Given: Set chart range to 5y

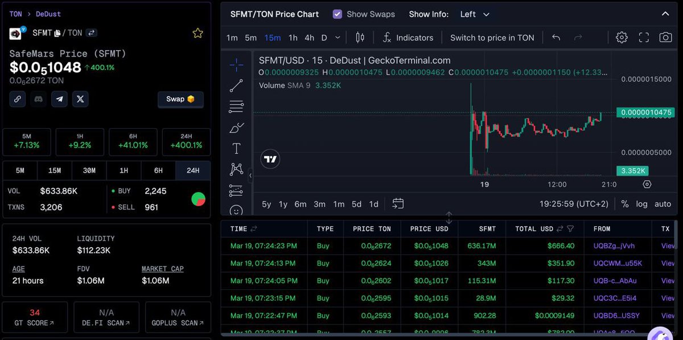Looking at the screenshot, I should (266, 204).
